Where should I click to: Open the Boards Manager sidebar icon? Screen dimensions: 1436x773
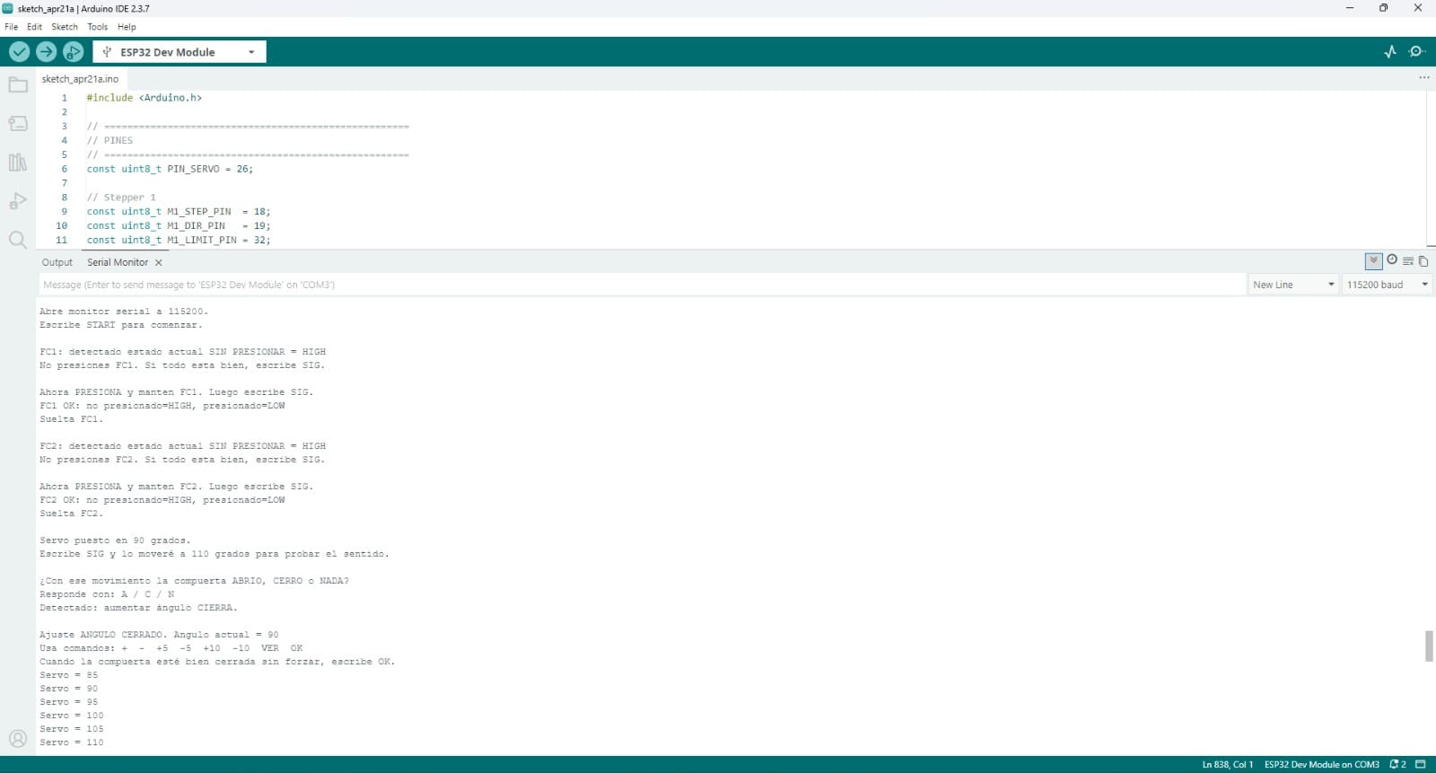click(18, 124)
